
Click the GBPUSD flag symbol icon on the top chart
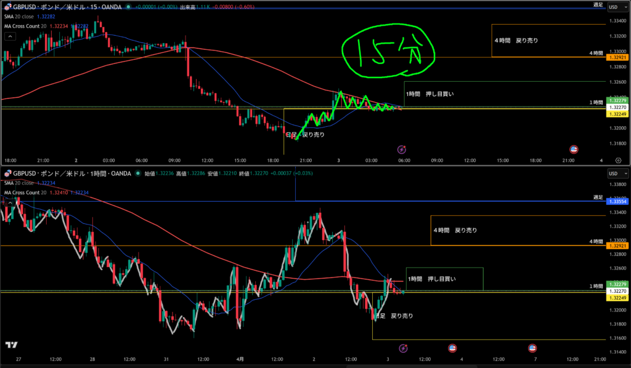(8, 7)
